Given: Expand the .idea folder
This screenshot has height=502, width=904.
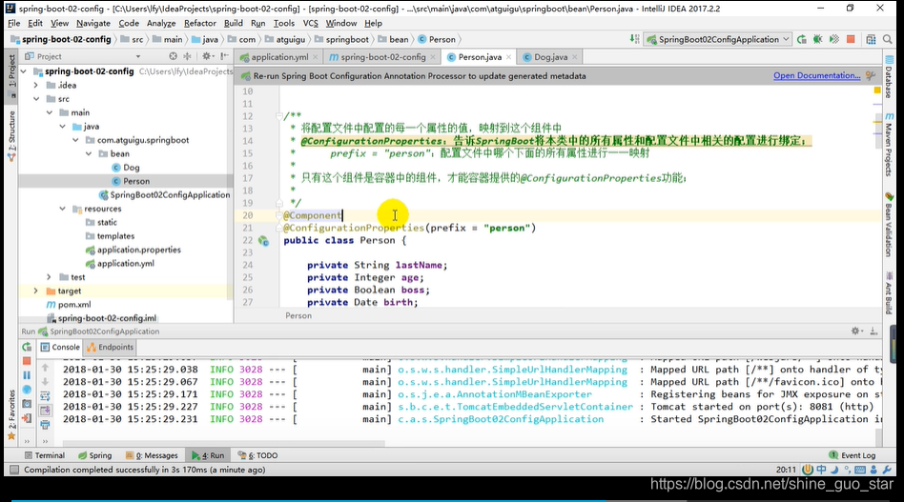Looking at the screenshot, I should click(x=35, y=85).
